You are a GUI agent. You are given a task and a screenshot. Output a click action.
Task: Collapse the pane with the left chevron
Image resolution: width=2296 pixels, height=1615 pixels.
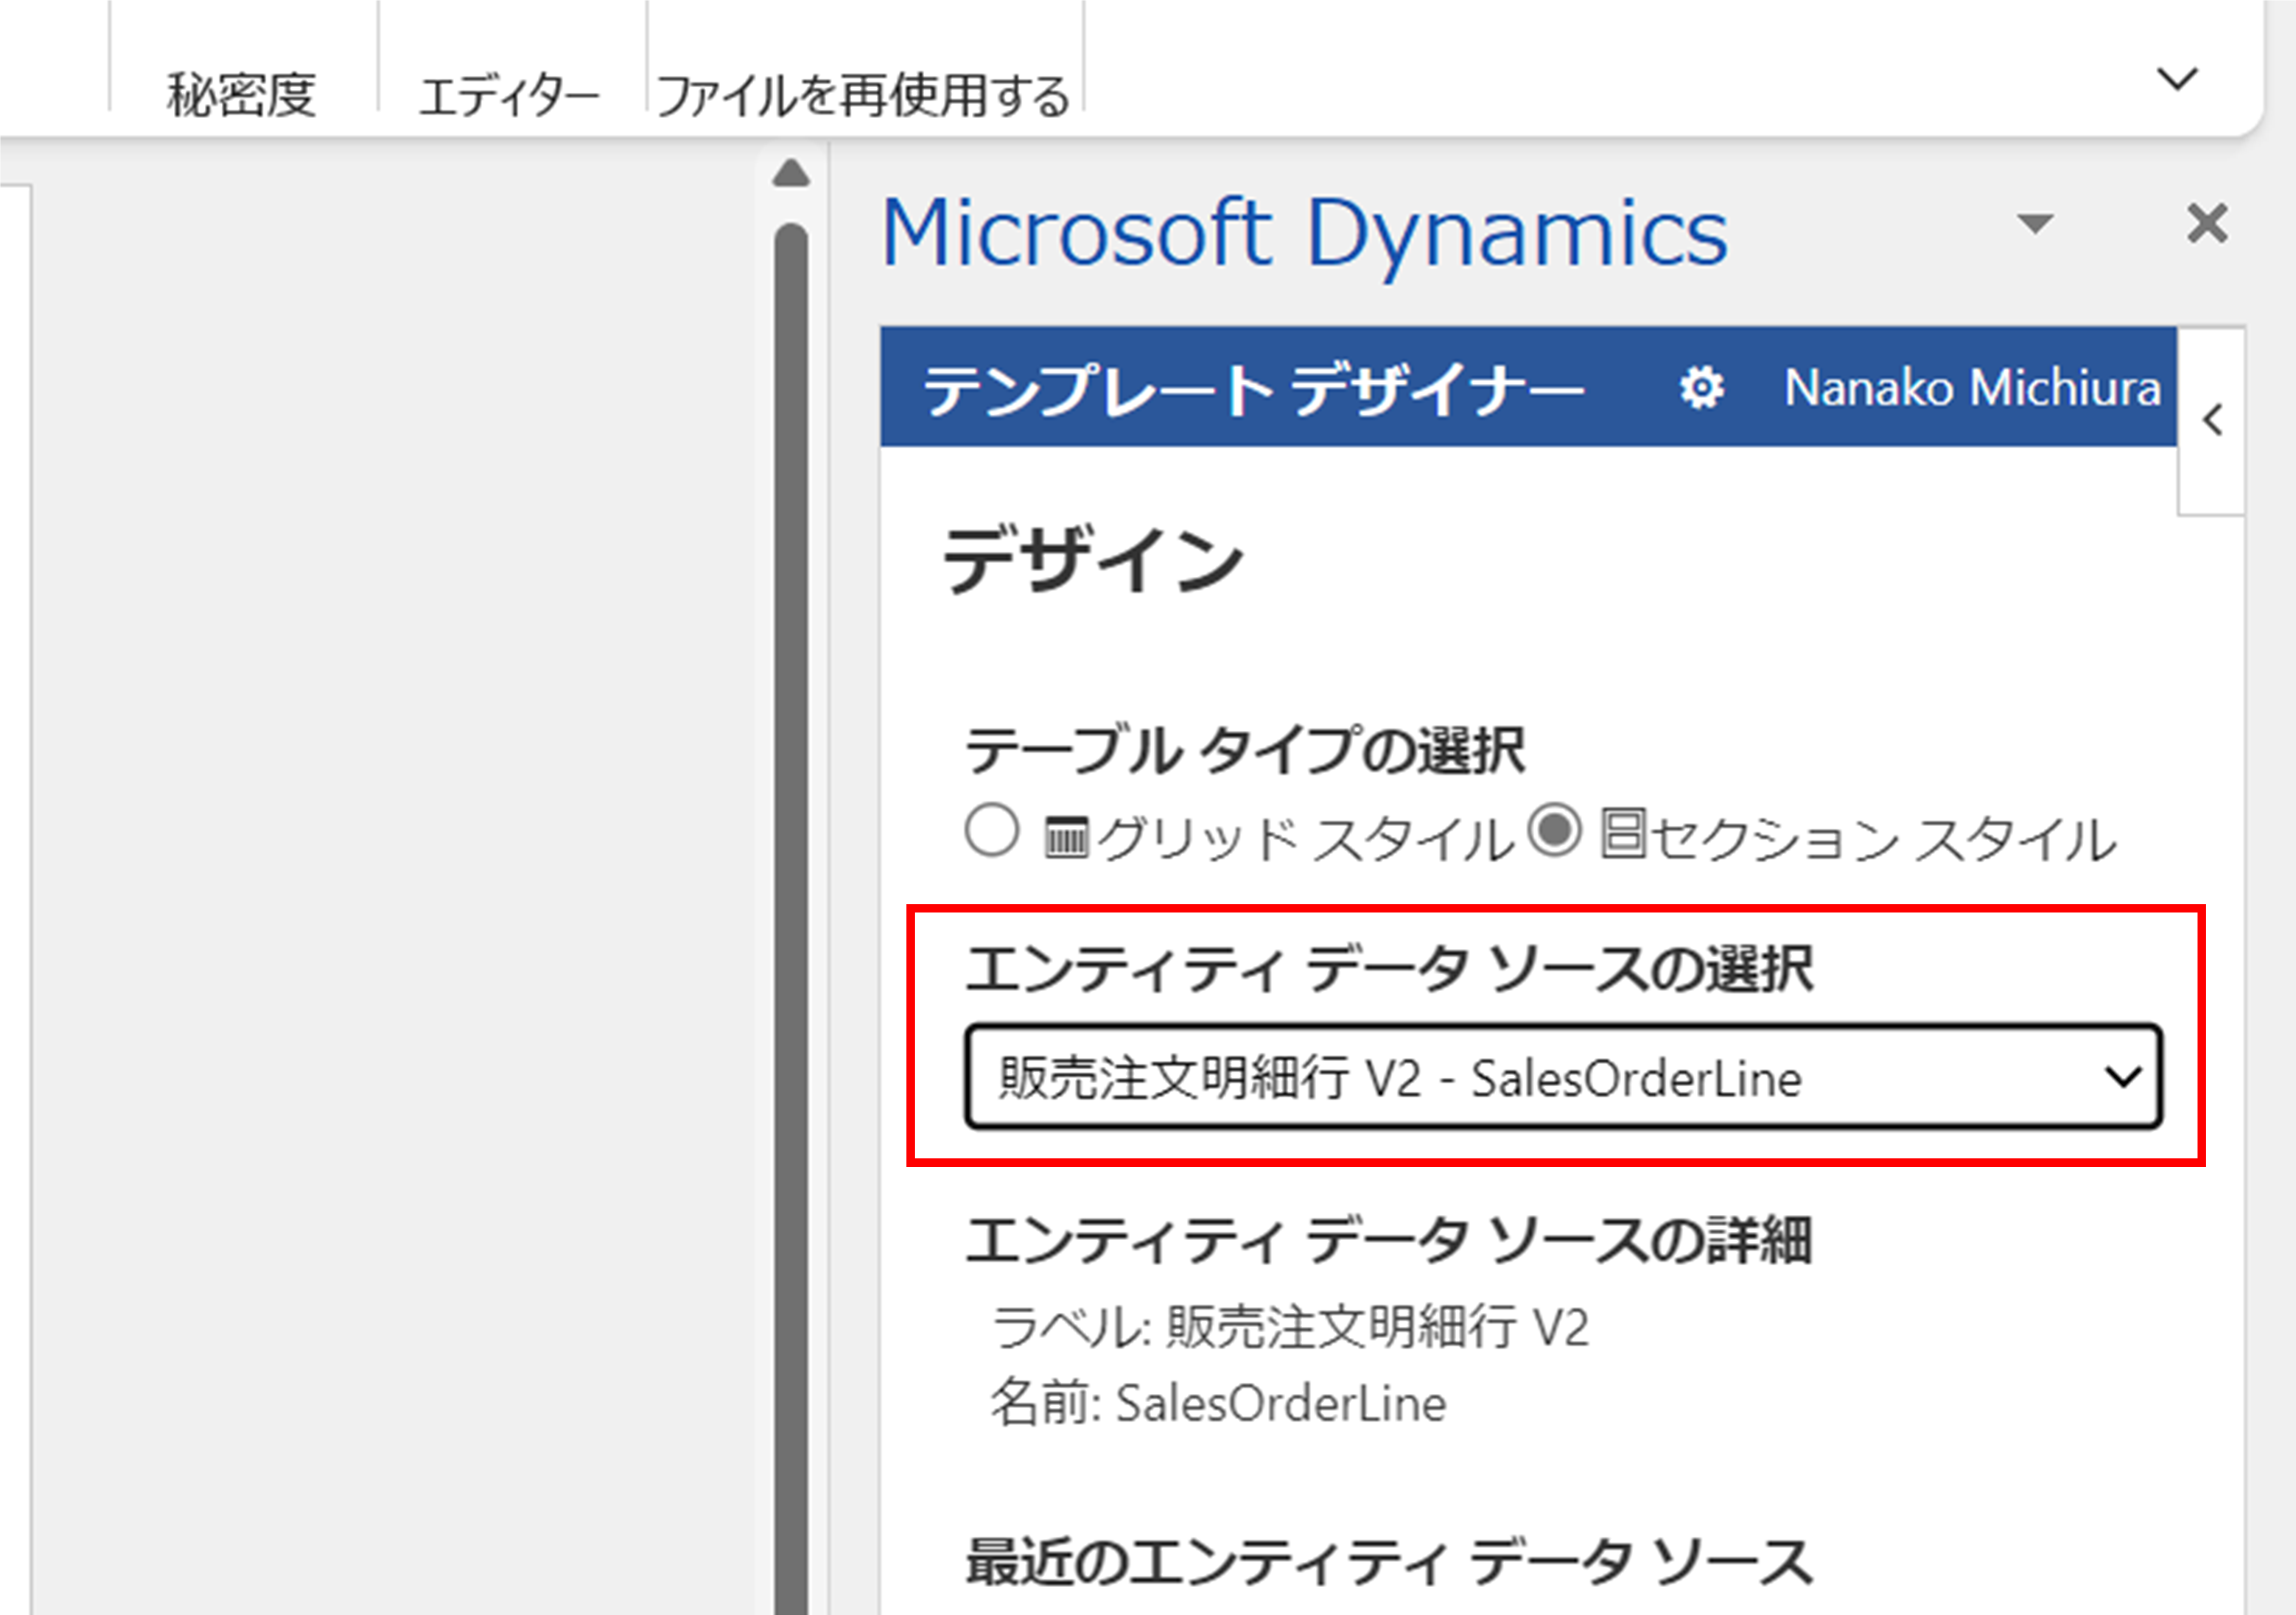click(x=2212, y=420)
